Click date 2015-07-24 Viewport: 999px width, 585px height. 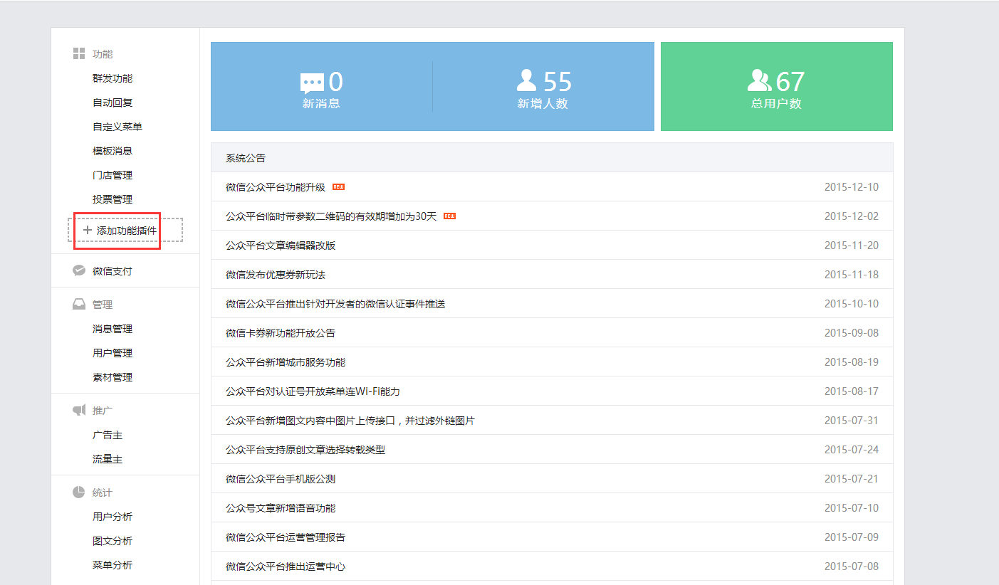pyautogui.click(x=852, y=450)
